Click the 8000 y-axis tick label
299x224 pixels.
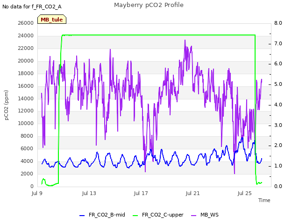click(x=27, y=136)
